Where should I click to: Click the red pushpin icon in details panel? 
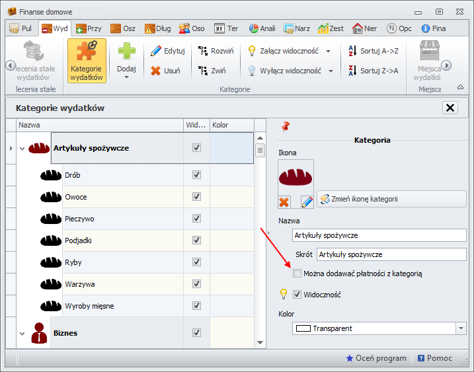point(286,126)
